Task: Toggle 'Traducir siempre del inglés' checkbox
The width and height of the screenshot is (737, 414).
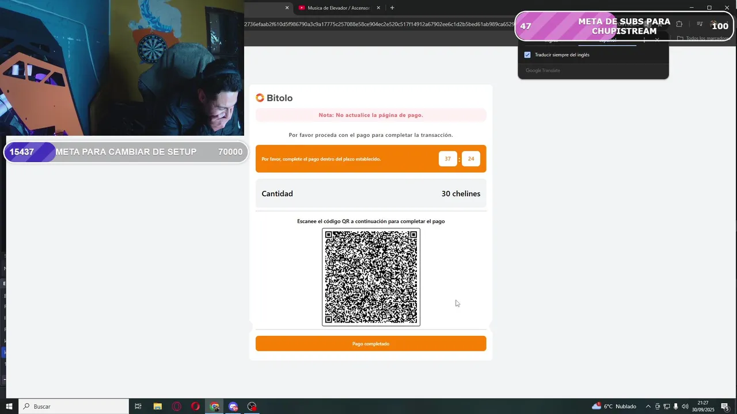Action: (x=527, y=55)
